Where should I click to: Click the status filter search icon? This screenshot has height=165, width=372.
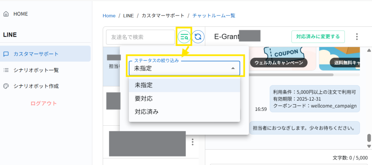pyautogui.click(x=184, y=37)
